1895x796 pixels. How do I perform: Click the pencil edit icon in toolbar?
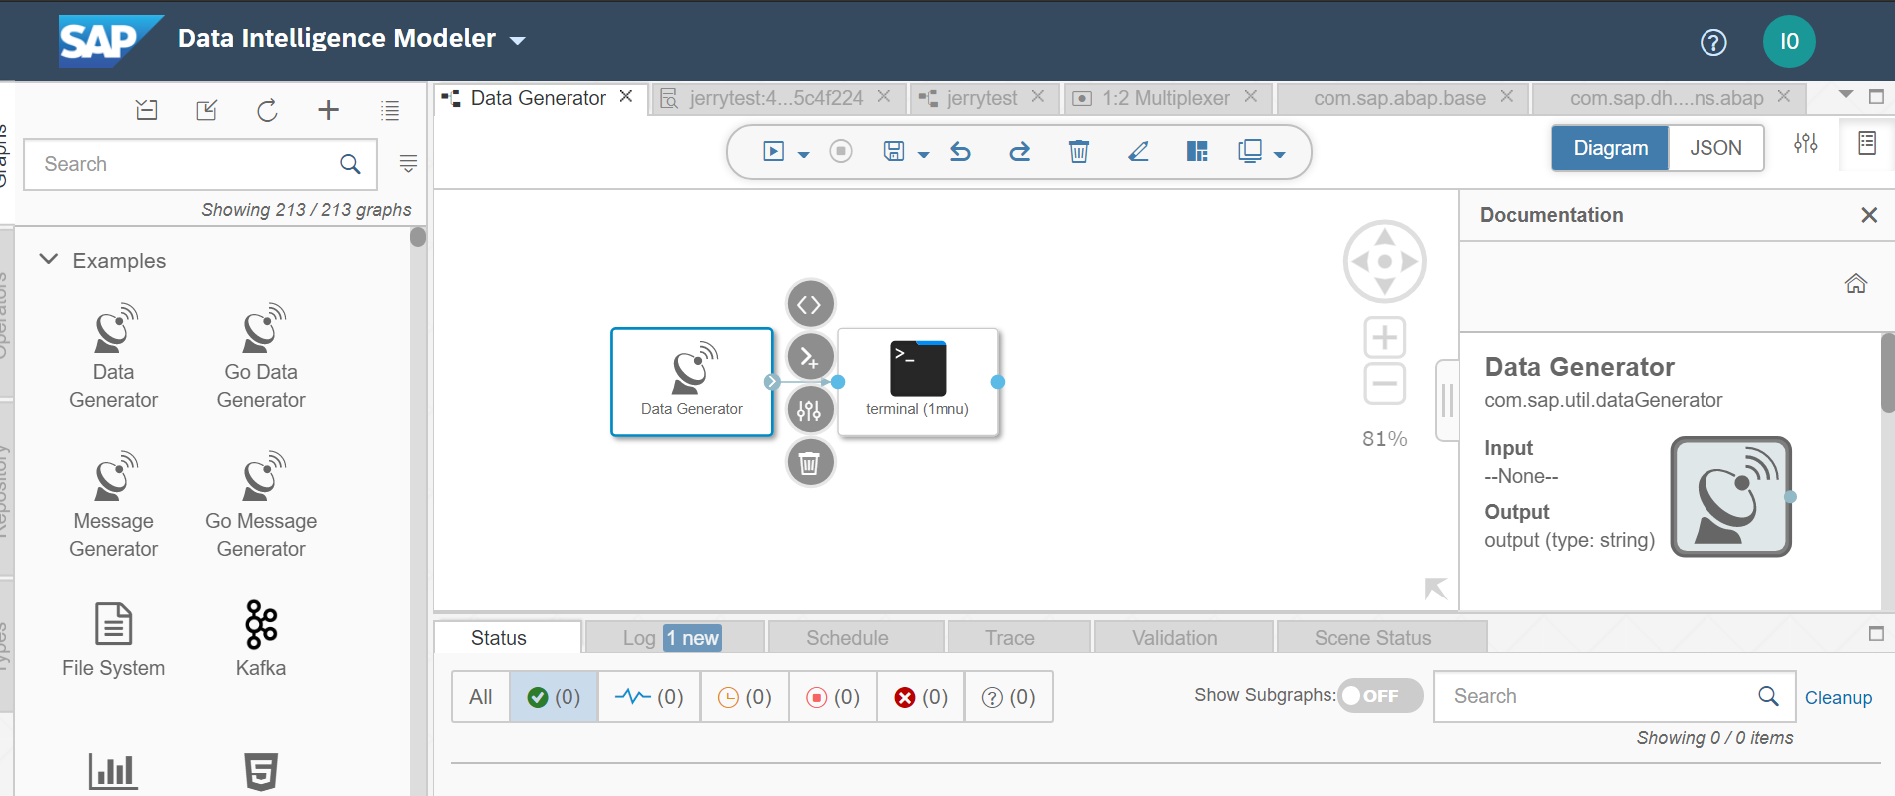click(x=1138, y=151)
